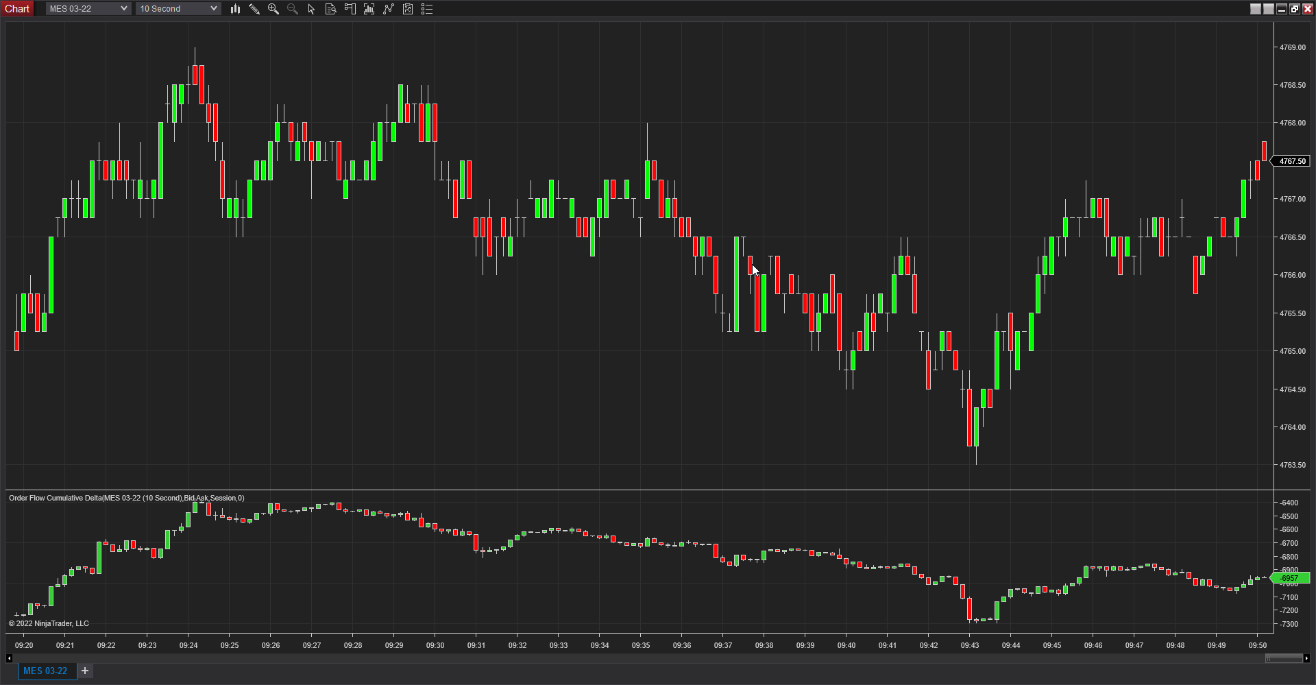
Task: Select the Order Flow Cumulative Delta indicator label
Action: tap(126, 498)
